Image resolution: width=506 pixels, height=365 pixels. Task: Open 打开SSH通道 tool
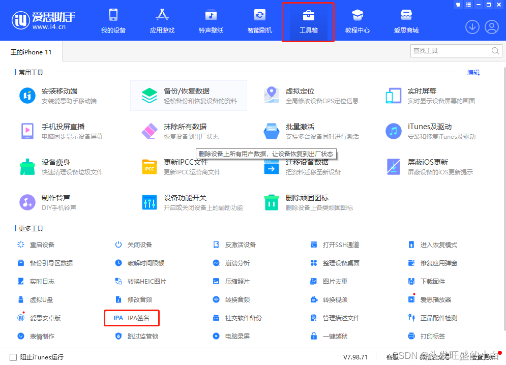coord(335,245)
